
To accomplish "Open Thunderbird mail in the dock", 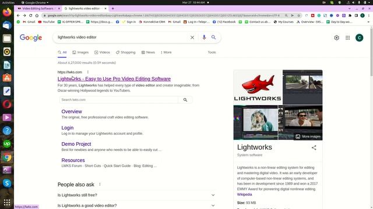I will tap(7, 26).
